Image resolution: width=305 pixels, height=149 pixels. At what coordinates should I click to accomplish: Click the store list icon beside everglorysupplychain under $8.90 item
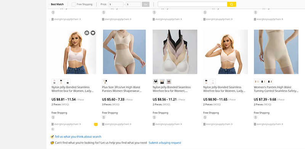[x=204, y=124]
